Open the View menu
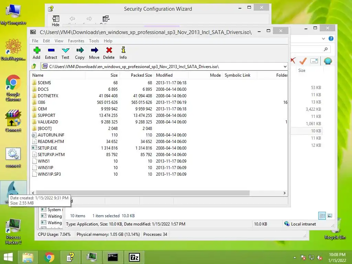The height and width of the screenshot is (264, 352). [59, 41]
